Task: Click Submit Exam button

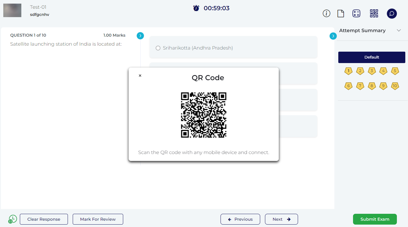Action: [x=375, y=219]
